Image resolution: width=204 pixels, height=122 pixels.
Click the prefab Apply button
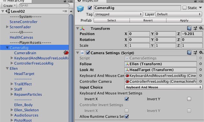pos(184,20)
